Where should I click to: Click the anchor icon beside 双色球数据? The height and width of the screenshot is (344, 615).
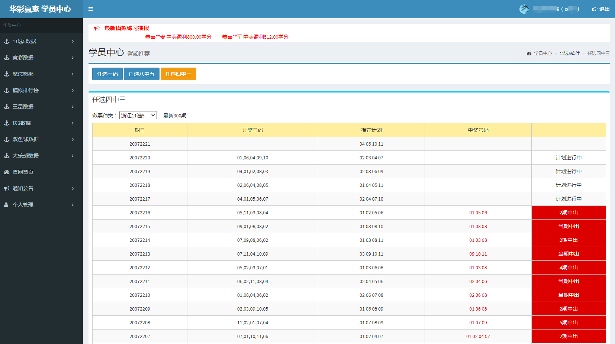(7, 139)
